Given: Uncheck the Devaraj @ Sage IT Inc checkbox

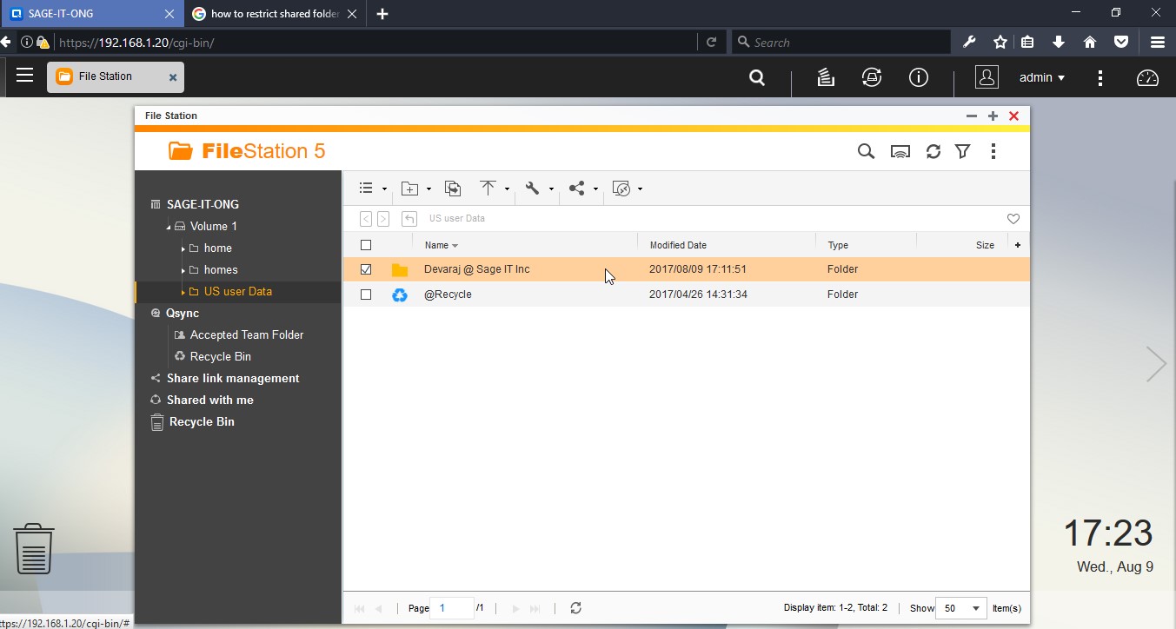Looking at the screenshot, I should (366, 269).
